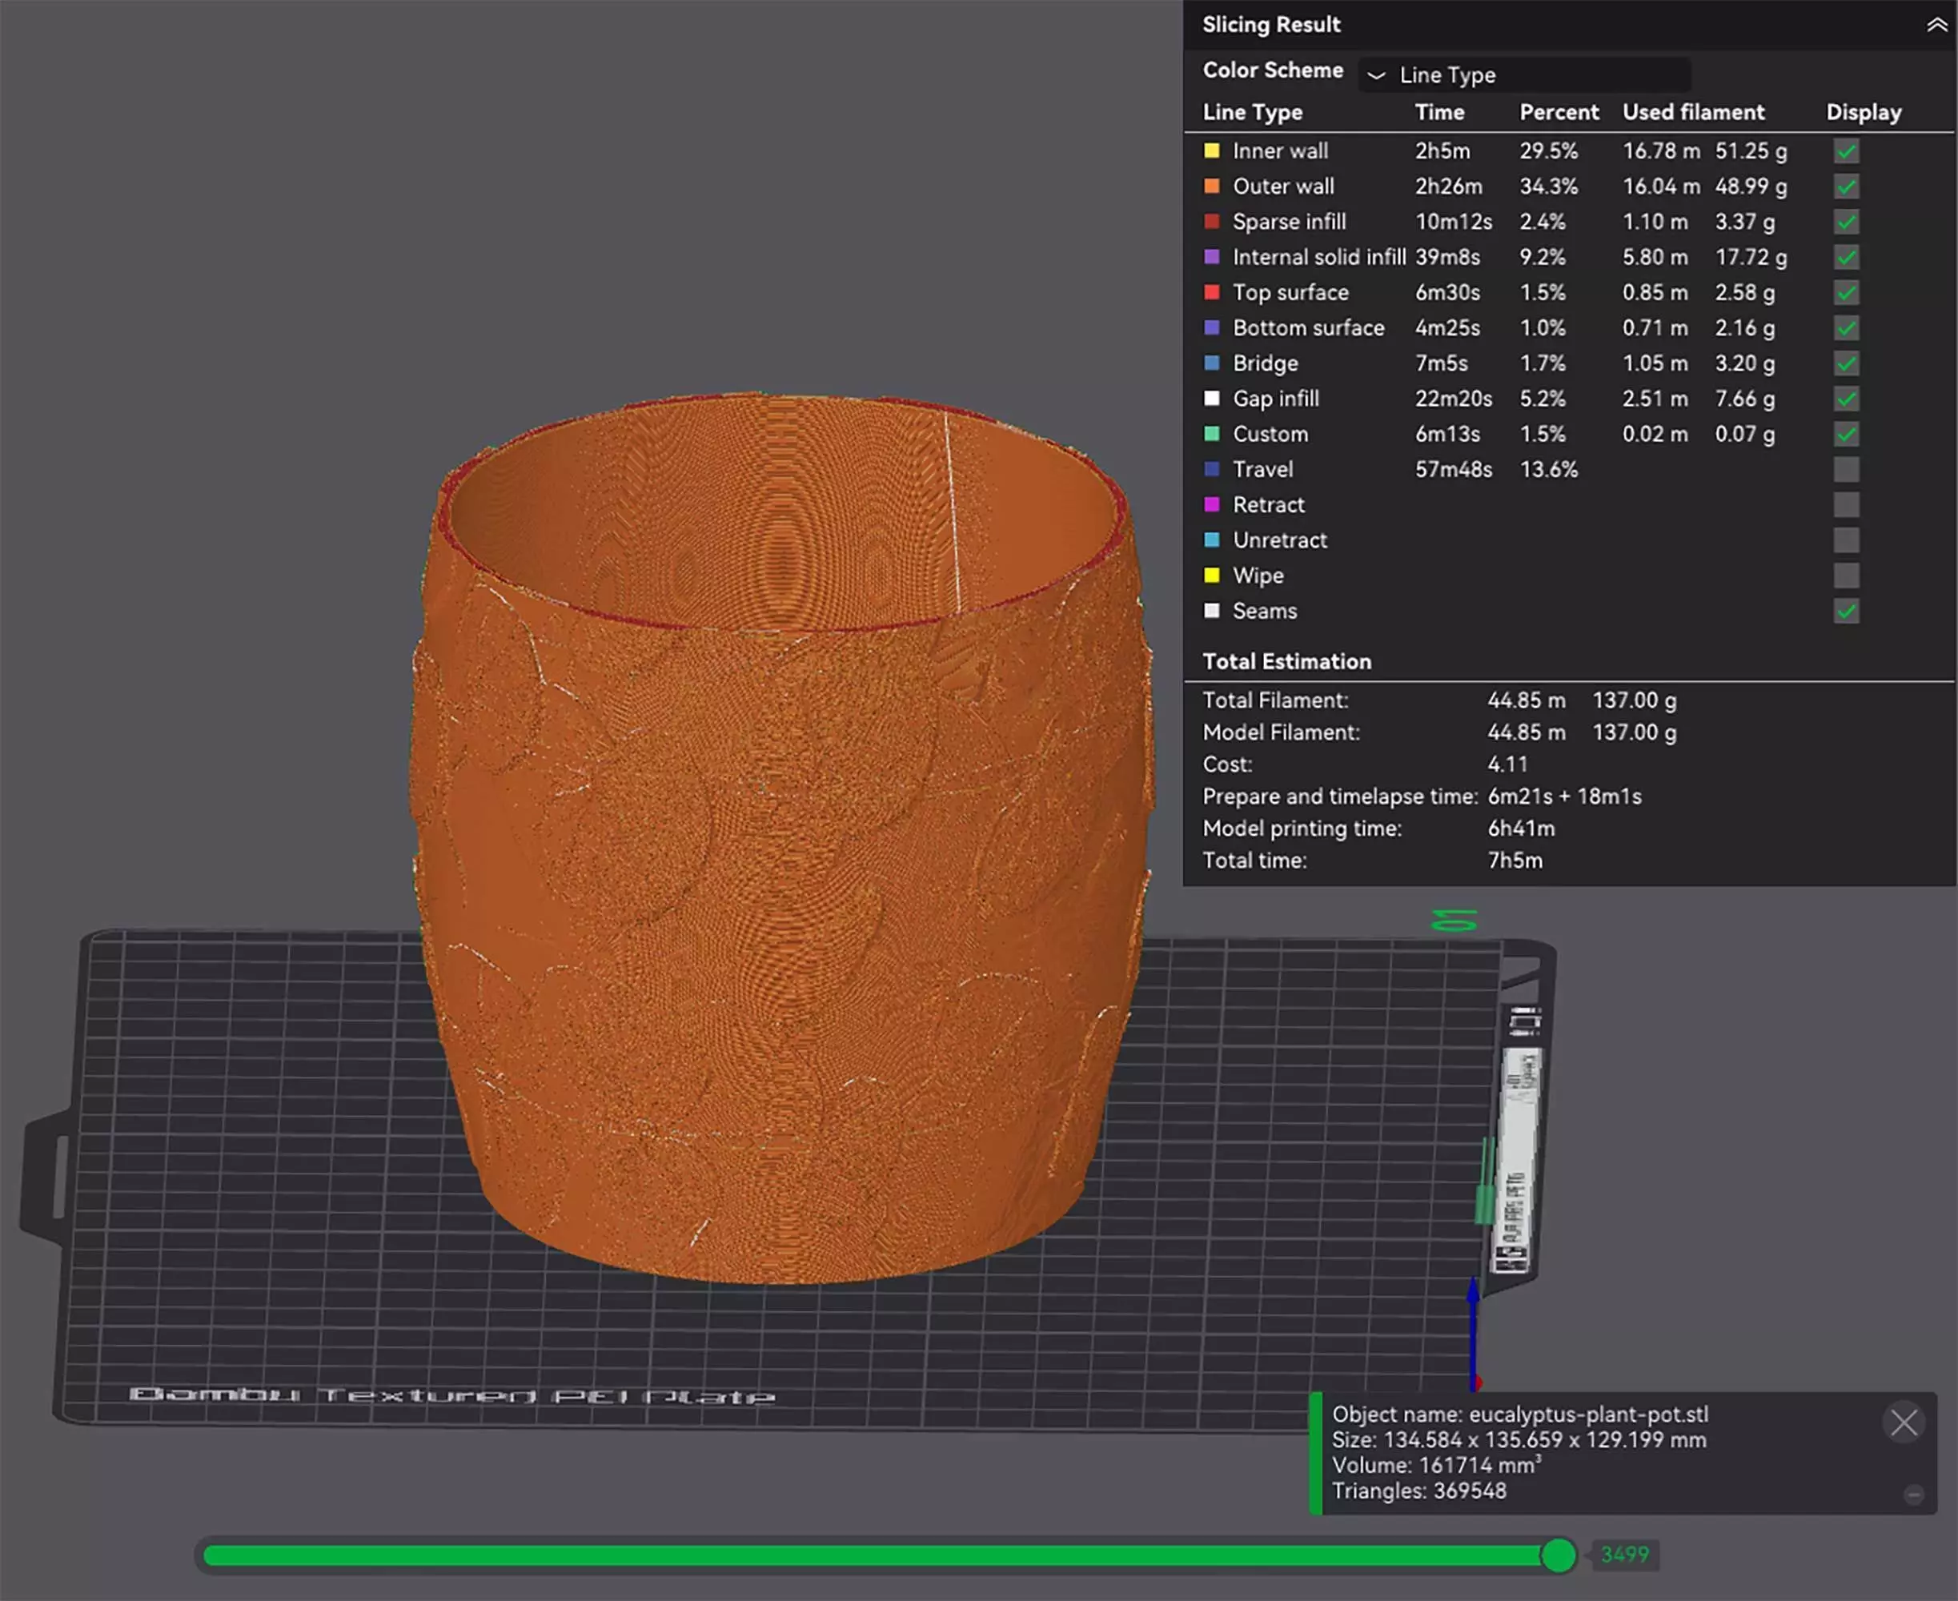
Task: Close the object info notification
Action: click(x=1904, y=1423)
